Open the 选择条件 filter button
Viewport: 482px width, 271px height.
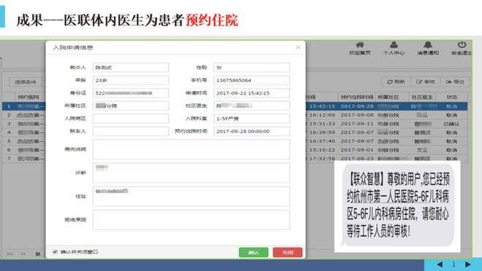(x=26, y=82)
